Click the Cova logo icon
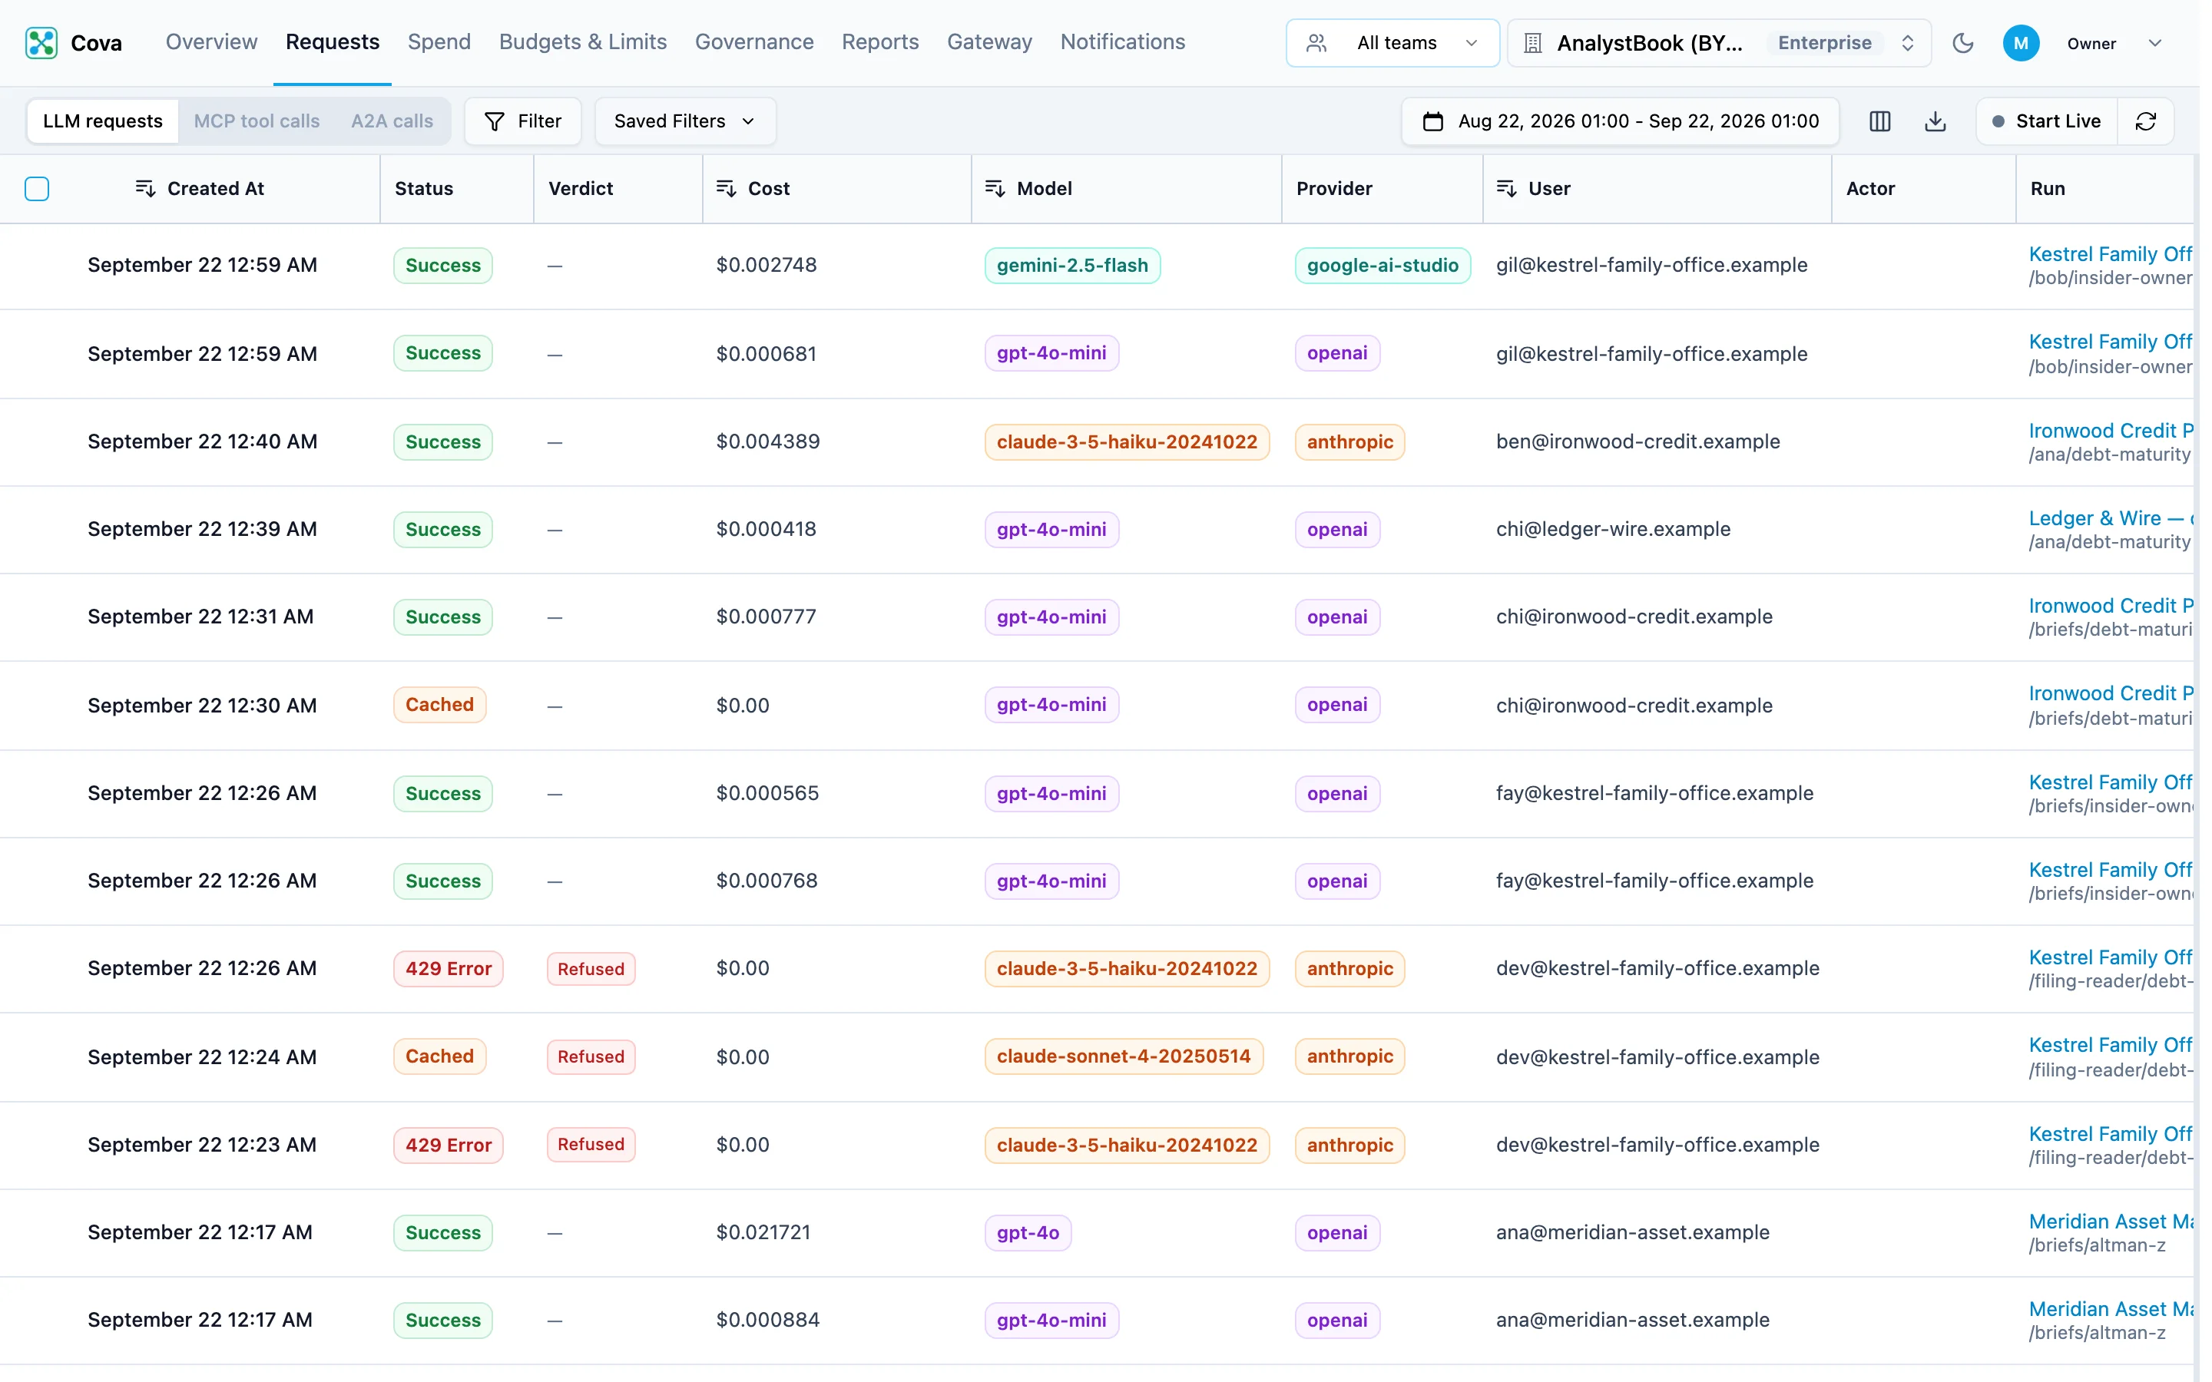 click(x=41, y=43)
